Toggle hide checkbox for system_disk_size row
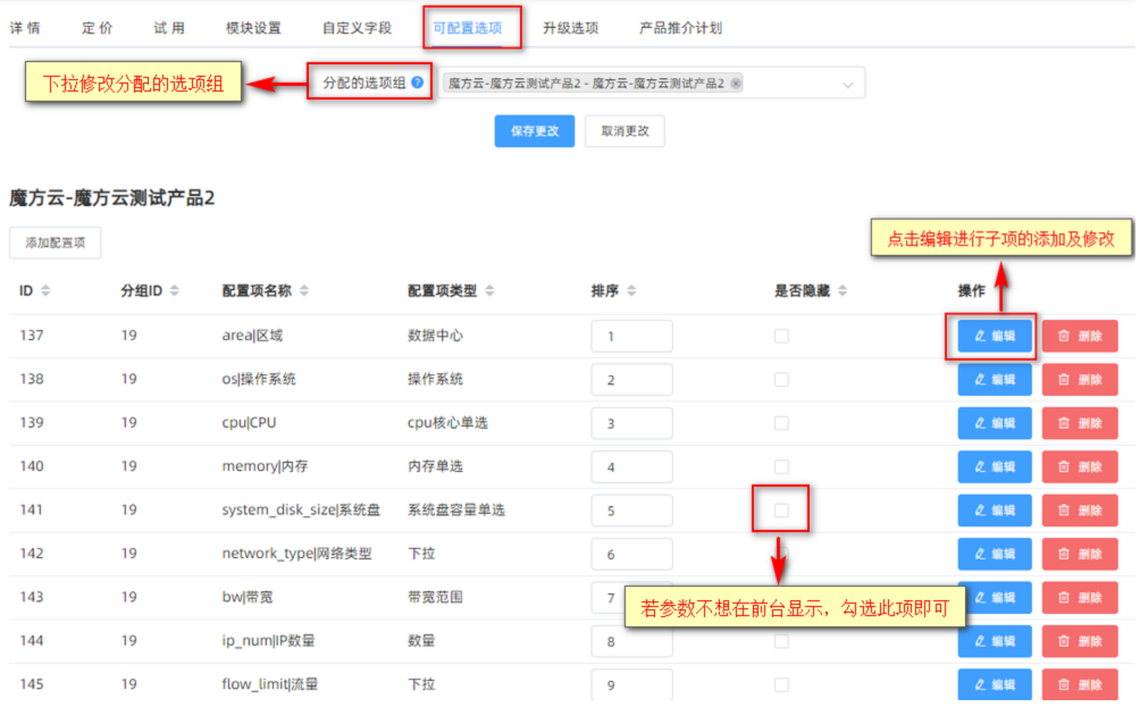The width and height of the screenshot is (1140, 707). click(781, 511)
